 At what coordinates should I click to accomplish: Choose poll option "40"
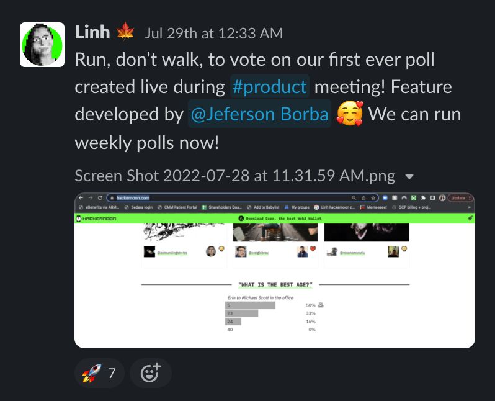click(x=230, y=329)
